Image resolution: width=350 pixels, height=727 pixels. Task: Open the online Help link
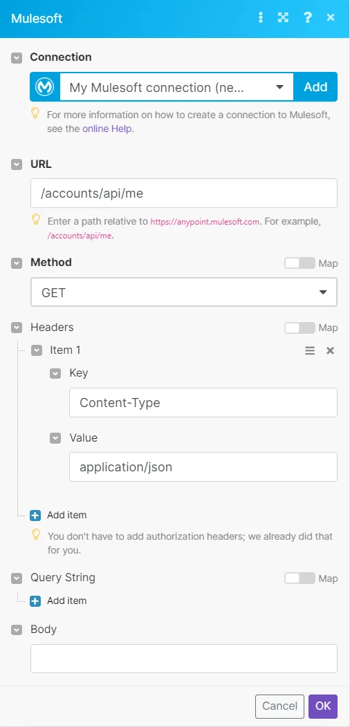[107, 129]
